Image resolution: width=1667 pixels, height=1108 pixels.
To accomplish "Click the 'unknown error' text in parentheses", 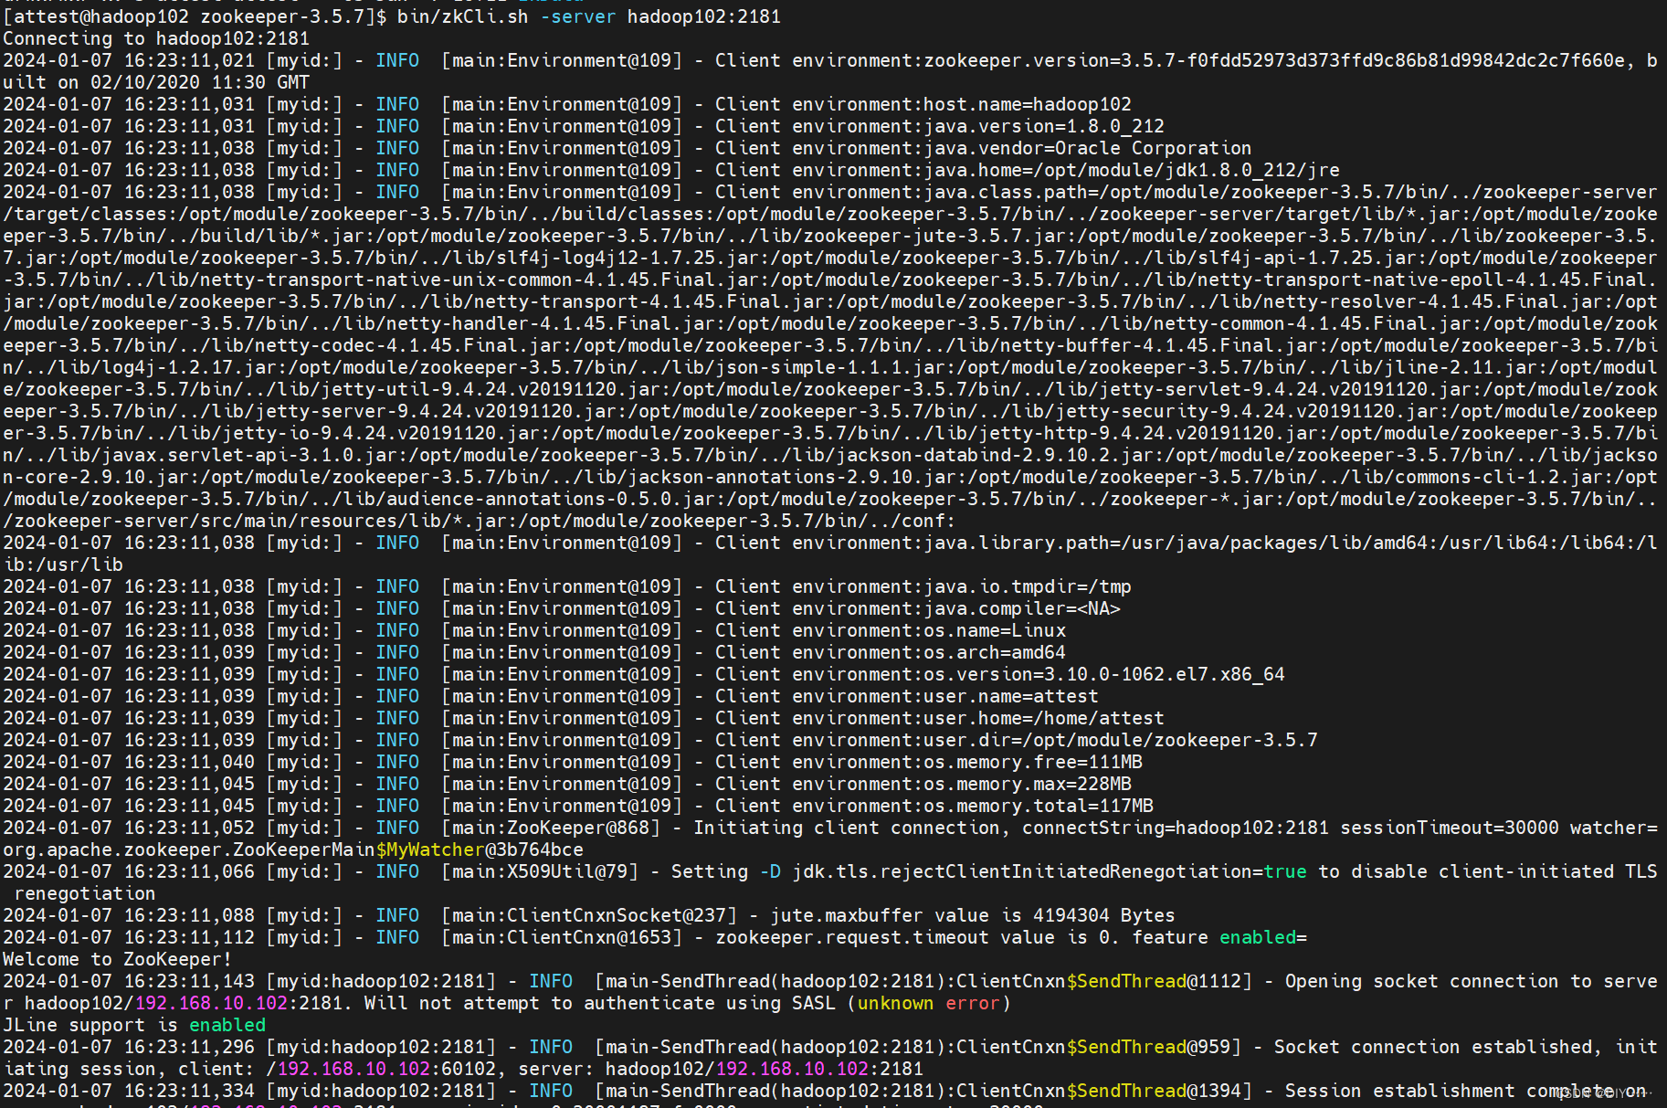I will coord(929,1003).
